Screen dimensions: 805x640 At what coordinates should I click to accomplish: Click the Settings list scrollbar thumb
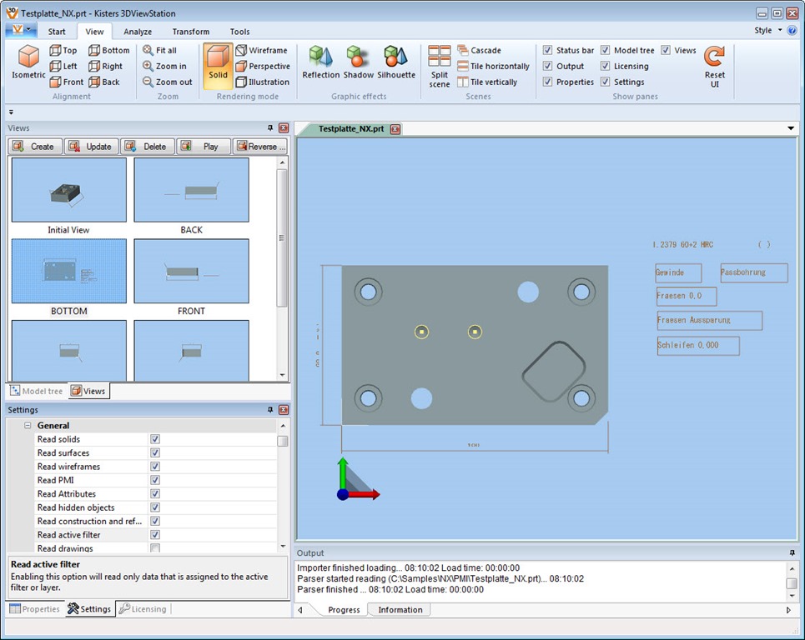(282, 441)
